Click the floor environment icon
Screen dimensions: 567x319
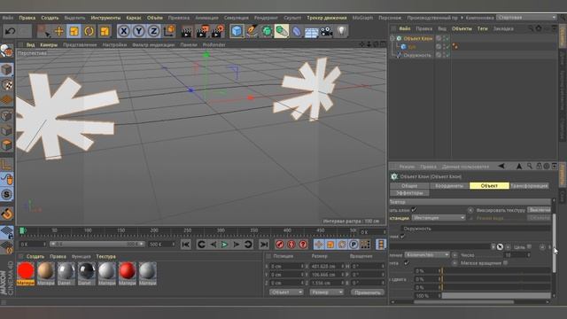pyautogui.click(x=311, y=32)
